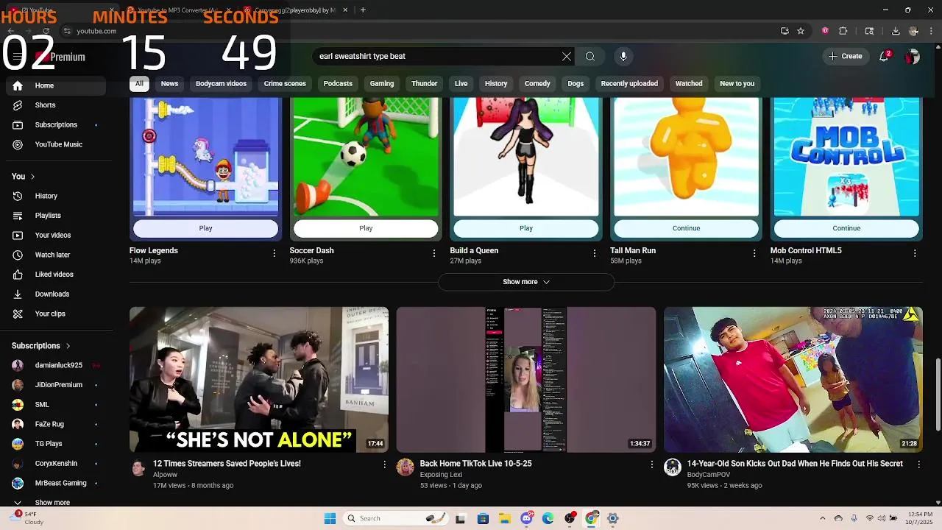The height and width of the screenshot is (530, 942).
Task: Open notifications bell
Action: 885,57
